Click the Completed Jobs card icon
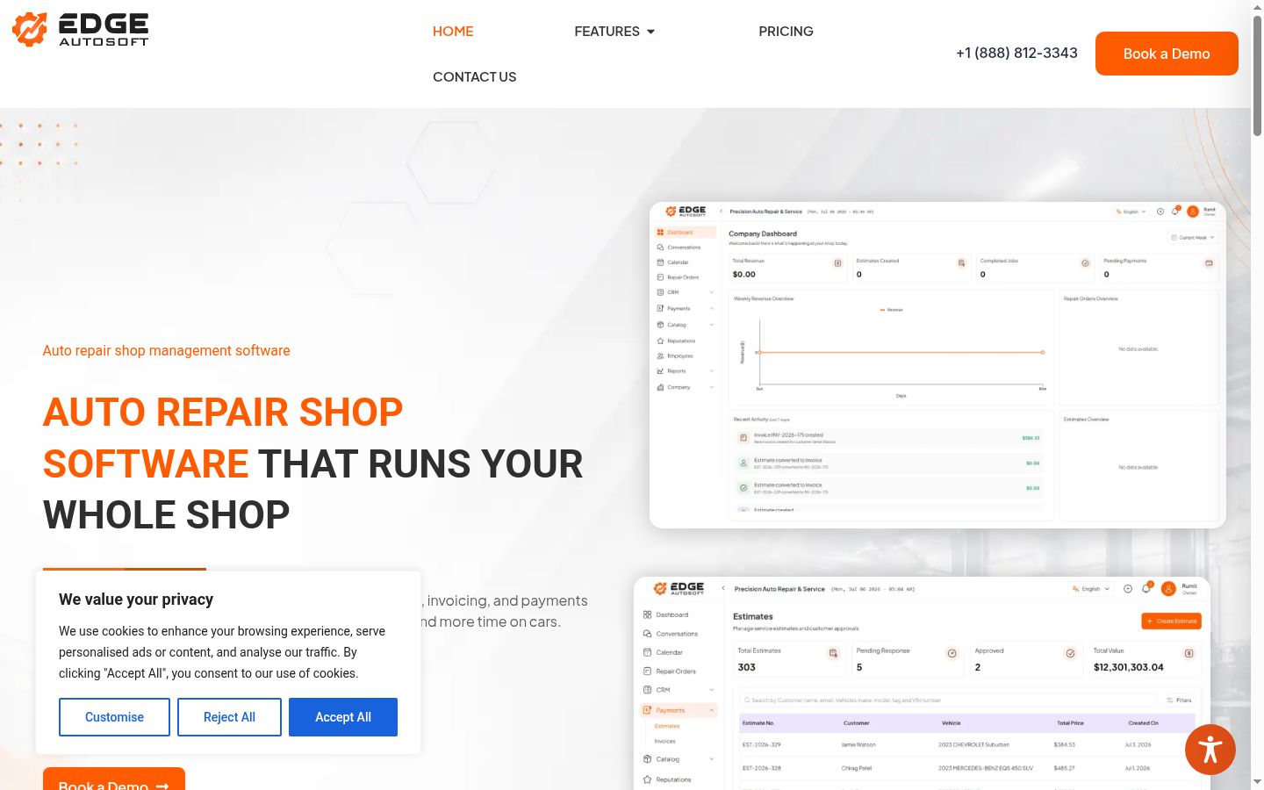Viewport: 1264px width, 790px height. pyautogui.click(x=1085, y=263)
